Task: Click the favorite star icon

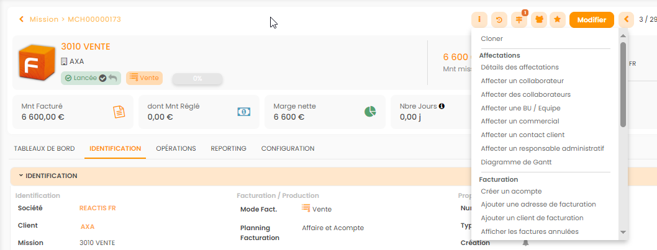Action: (x=558, y=20)
